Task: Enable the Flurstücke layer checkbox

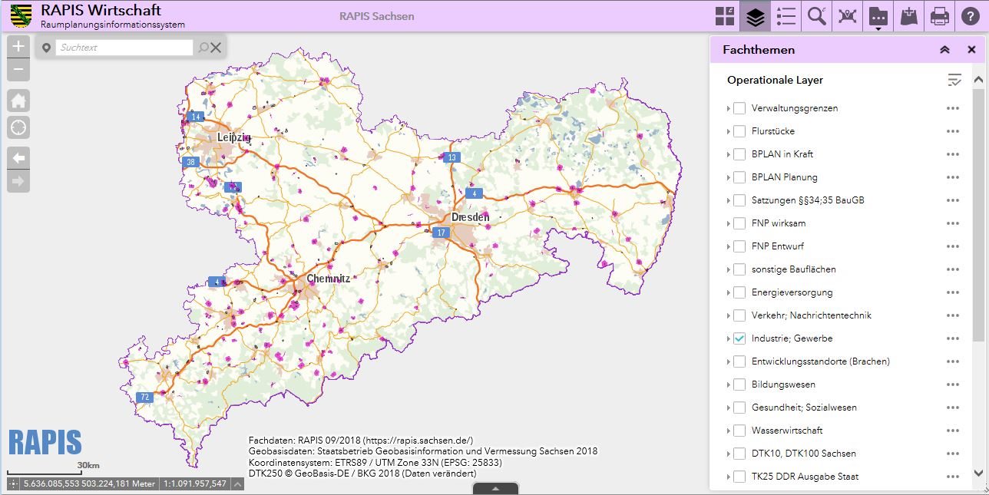Action: coord(739,131)
